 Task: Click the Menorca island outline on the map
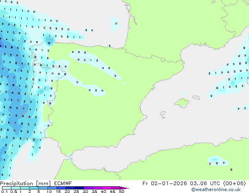pyautogui.click(x=196, y=97)
